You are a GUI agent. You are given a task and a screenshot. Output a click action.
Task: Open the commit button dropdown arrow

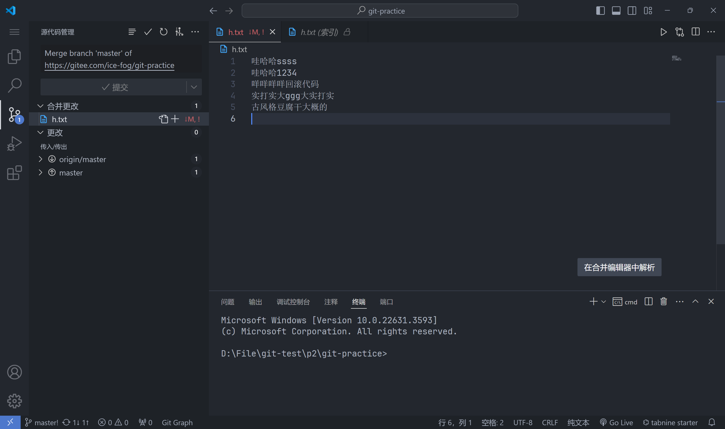click(x=194, y=87)
